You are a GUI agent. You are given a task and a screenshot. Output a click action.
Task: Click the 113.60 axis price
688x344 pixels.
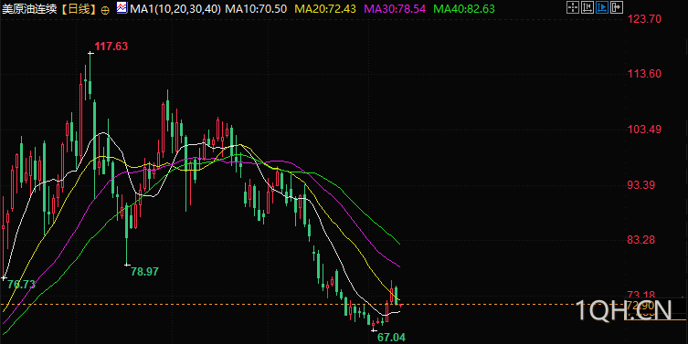coord(644,74)
